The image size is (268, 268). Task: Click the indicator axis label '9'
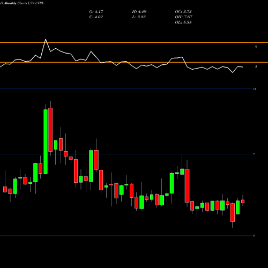[x=256, y=47]
